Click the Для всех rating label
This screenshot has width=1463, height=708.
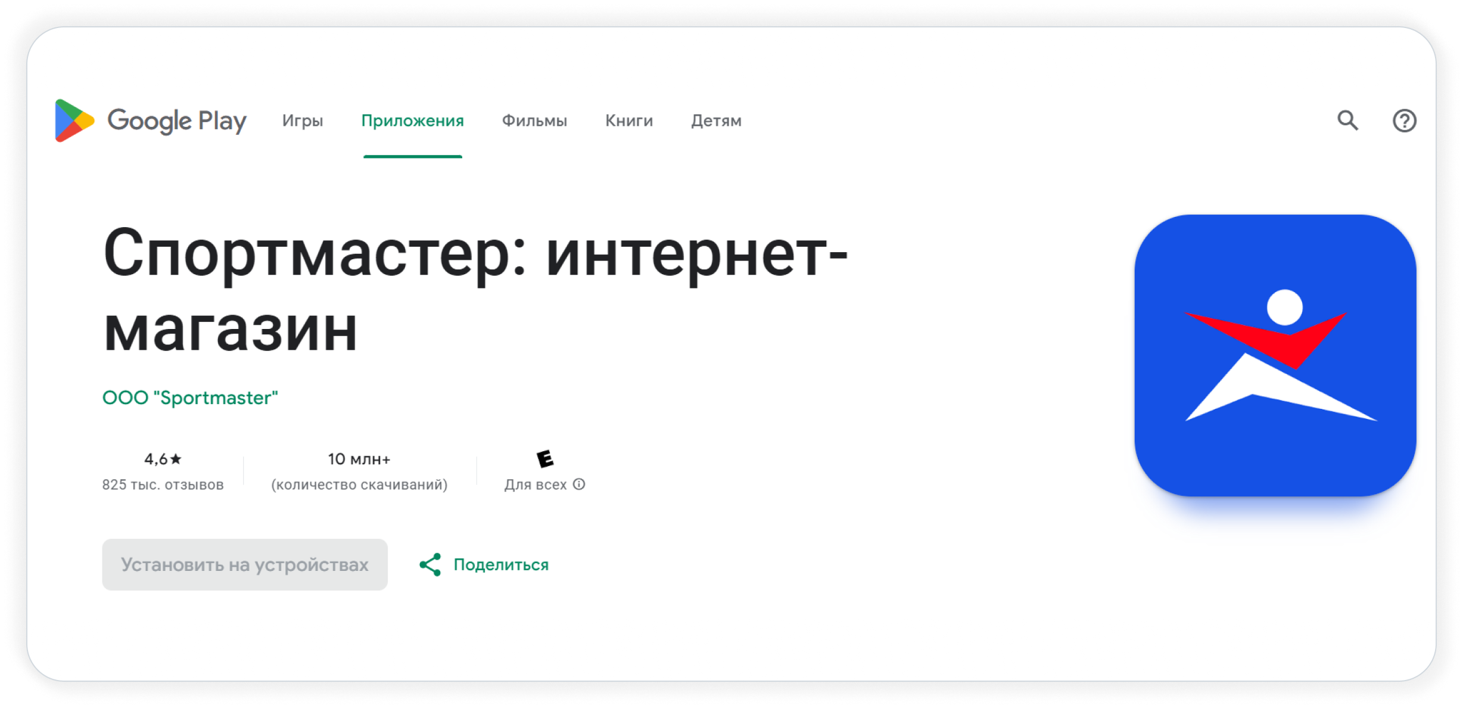tap(536, 485)
